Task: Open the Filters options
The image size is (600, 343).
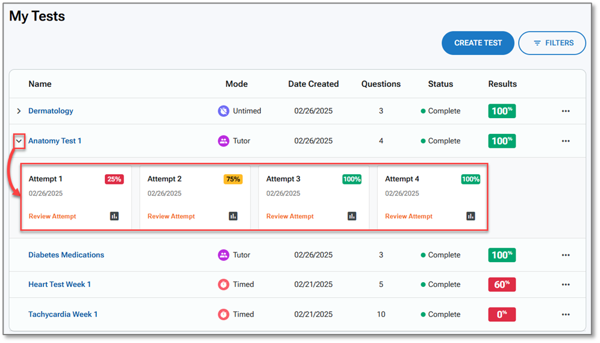Action: tap(552, 43)
